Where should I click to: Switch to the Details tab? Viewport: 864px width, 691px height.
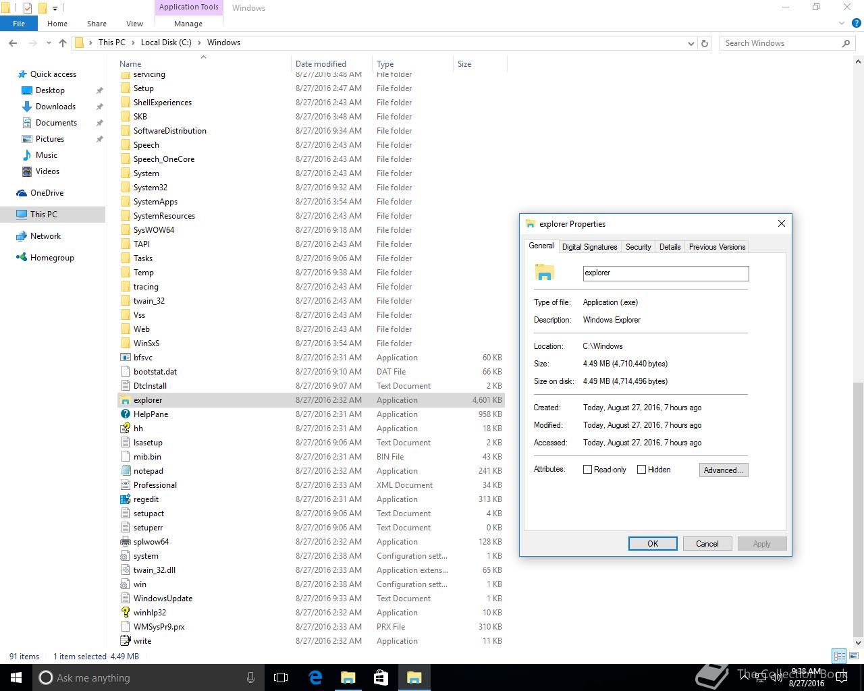(670, 247)
